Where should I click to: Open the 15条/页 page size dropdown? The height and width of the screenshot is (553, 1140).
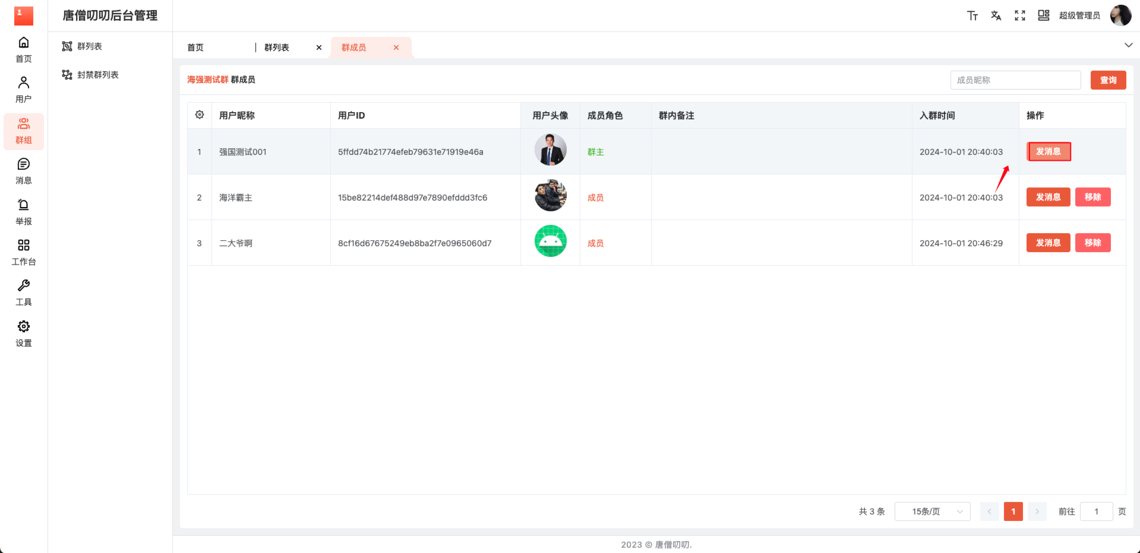pyautogui.click(x=932, y=511)
